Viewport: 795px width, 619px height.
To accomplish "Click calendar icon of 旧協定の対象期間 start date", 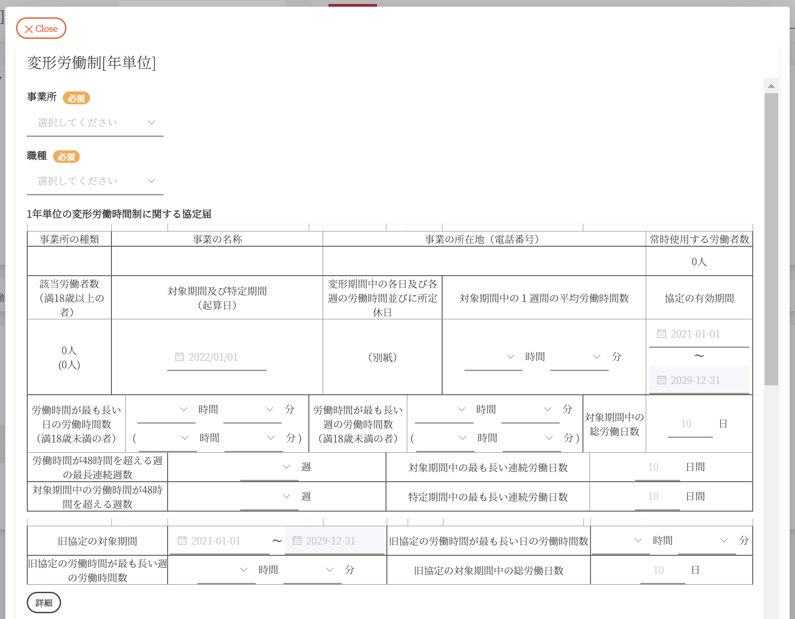I will [x=182, y=541].
